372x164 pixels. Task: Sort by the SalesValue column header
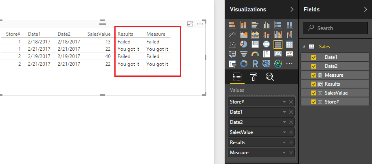point(99,34)
